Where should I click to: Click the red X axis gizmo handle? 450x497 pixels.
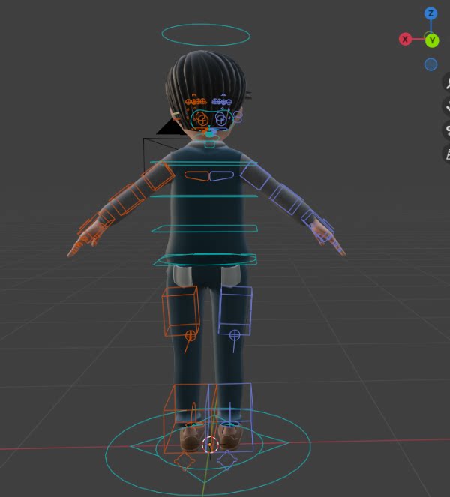(405, 39)
